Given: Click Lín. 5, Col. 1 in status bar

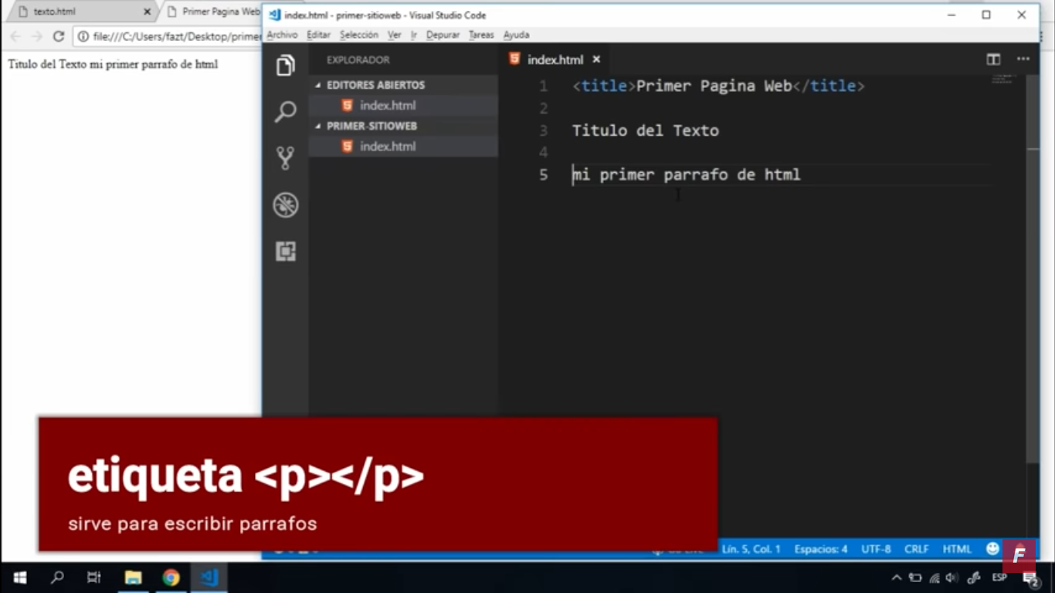Looking at the screenshot, I should 751,549.
